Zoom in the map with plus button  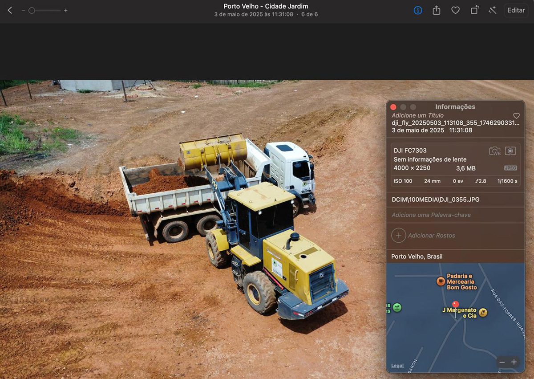pos(514,362)
